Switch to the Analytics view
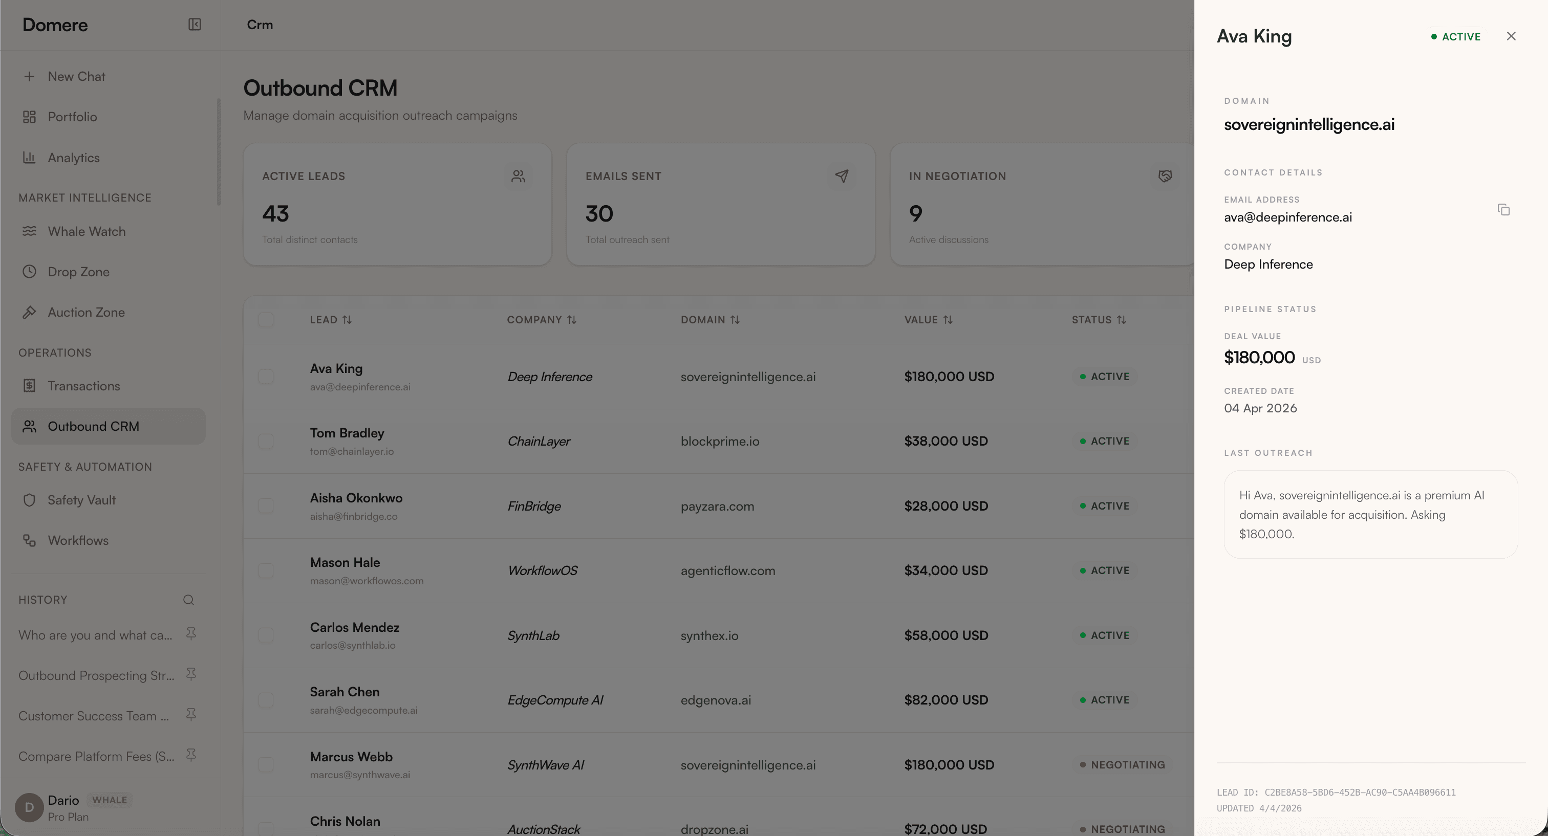 coord(74,158)
